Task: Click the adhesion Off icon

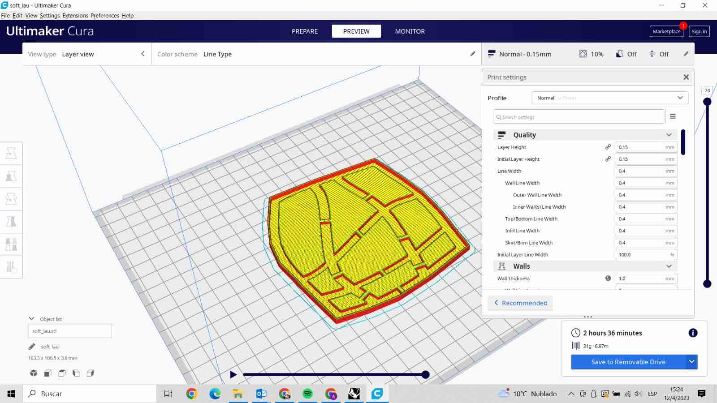Action: tap(652, 54)
